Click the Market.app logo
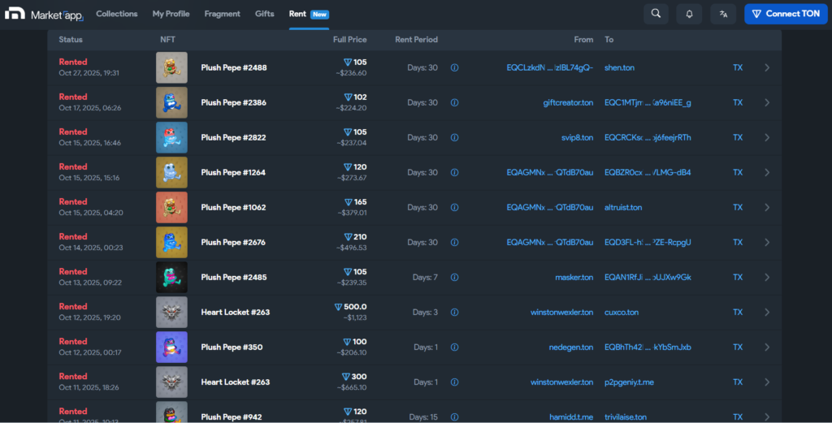The width and height of the screenshot is (832, 423). click(45, 14)
